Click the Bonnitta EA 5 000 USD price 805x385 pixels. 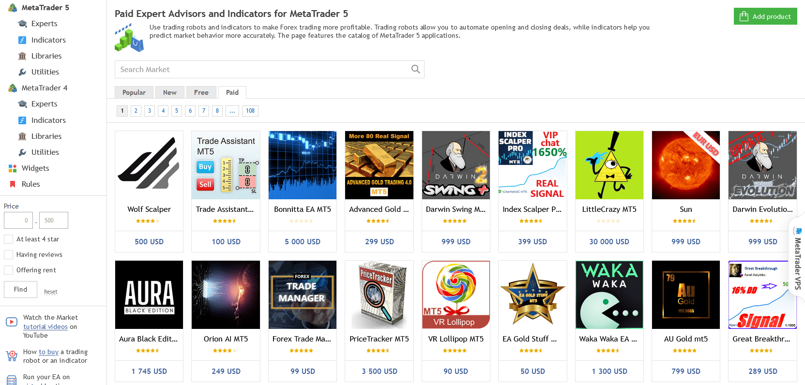coord(303,241)
